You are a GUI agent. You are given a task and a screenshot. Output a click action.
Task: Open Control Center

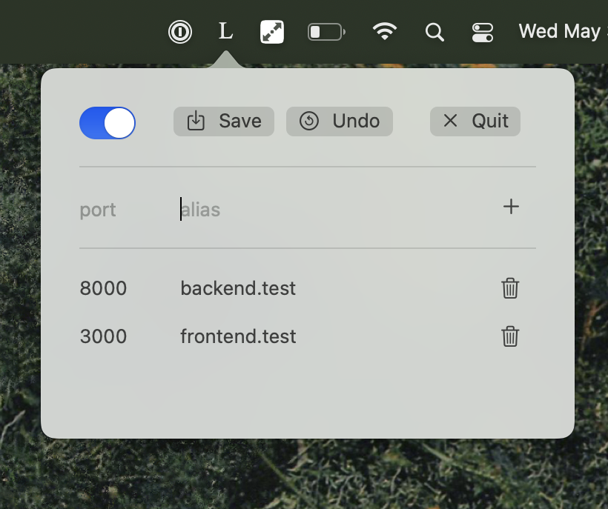(x=483, y=32)
